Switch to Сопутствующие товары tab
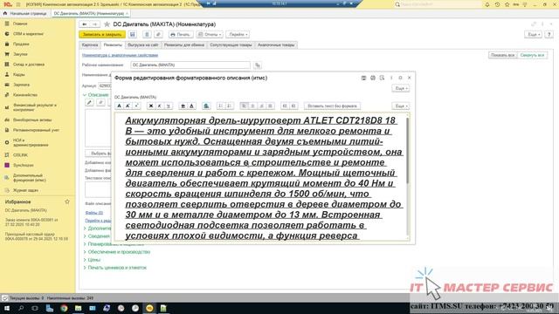The height and width of the screenshot is (314, 559). click(231, 45)
